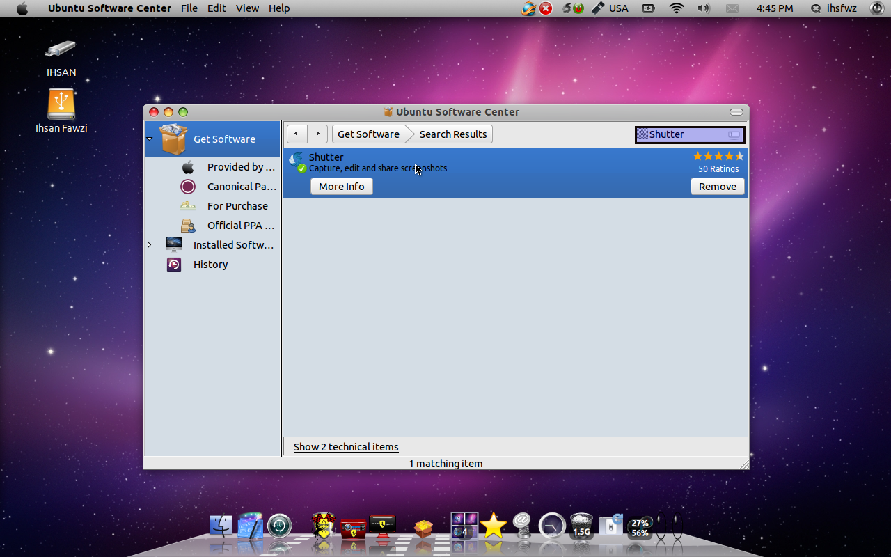Open the blueprint drawing app in dock
The width and height of the screenshot is (891, 557).
(250, 526)
